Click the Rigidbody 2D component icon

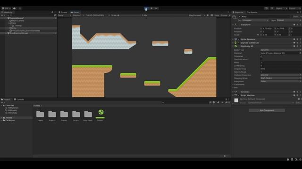(x=235, y=46)
